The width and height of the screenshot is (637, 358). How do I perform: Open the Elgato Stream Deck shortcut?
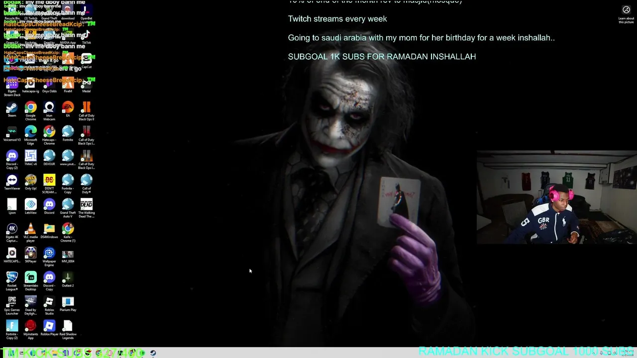point(12,88)
